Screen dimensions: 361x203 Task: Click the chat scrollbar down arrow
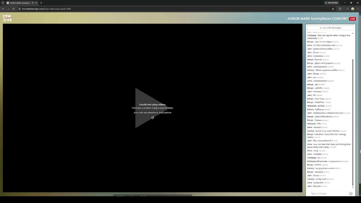pos(353,187)
